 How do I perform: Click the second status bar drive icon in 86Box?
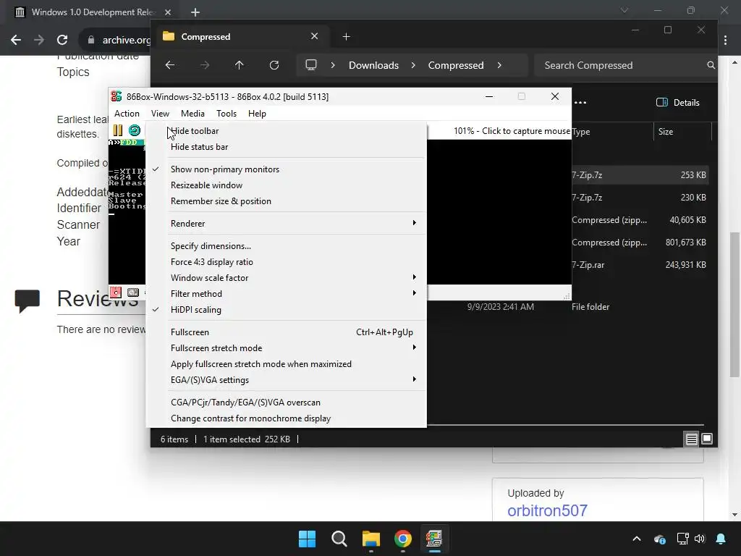(x=133, y=292)
